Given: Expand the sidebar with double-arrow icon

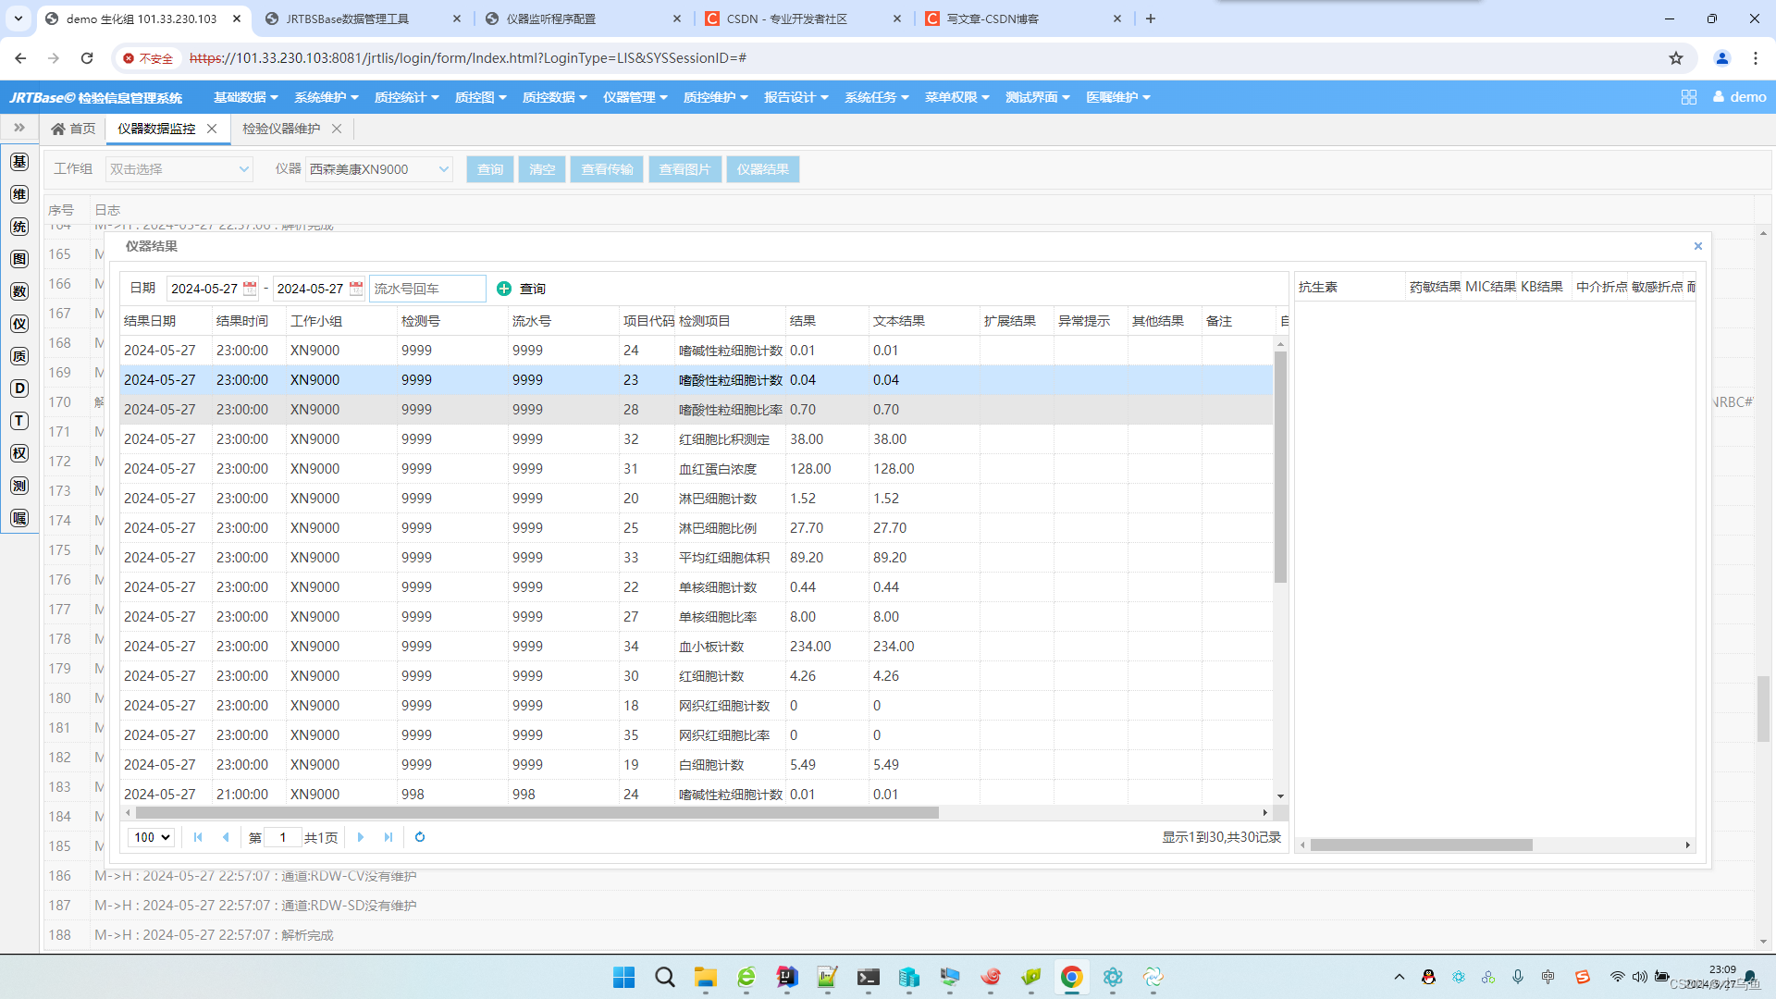Looking at the screenshot, I should (19, 128).
